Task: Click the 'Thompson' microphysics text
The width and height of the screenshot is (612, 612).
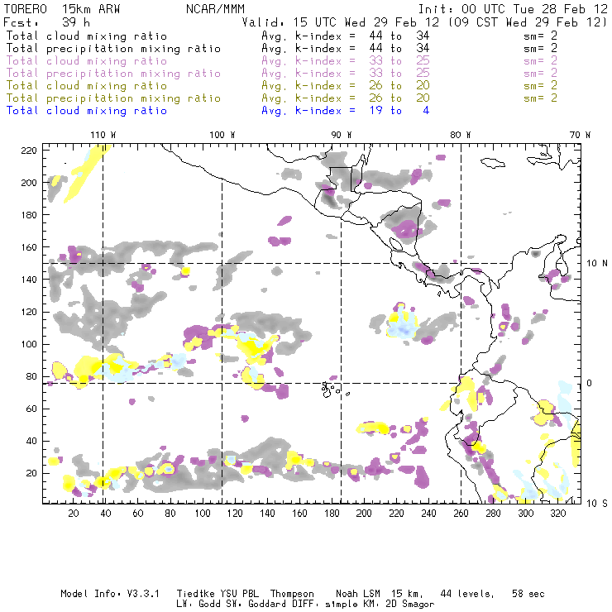Action: pyautogui.click(x=292, y=594)
